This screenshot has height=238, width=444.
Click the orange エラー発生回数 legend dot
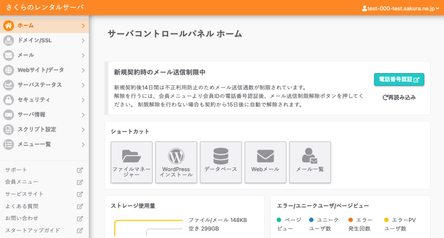pyautogui.click(x=350, y=220)
